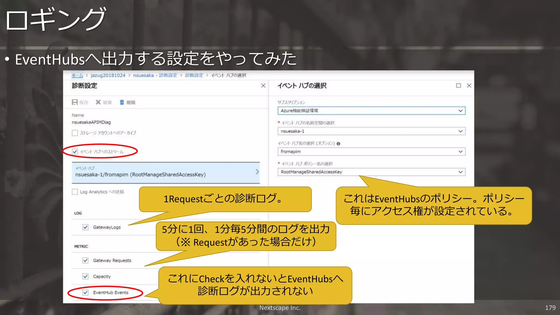This screenshot has width=560, height=315.
Task: Open the nsuesaka-1 namespace dropdown
Action: pos(372,131)
